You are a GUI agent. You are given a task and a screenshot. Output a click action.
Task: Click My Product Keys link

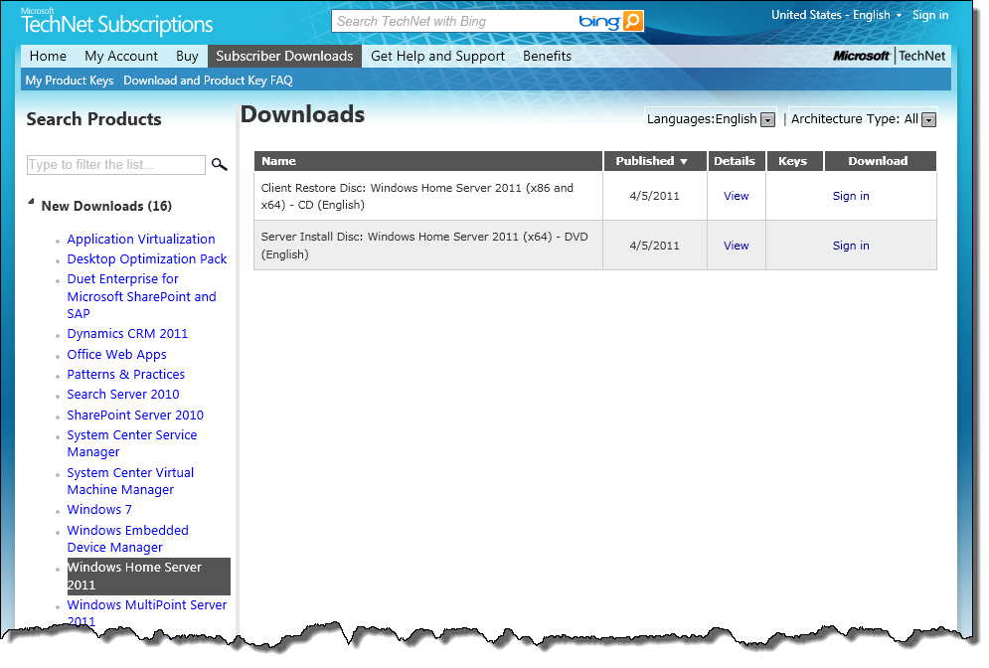click(x=70, y=81)
